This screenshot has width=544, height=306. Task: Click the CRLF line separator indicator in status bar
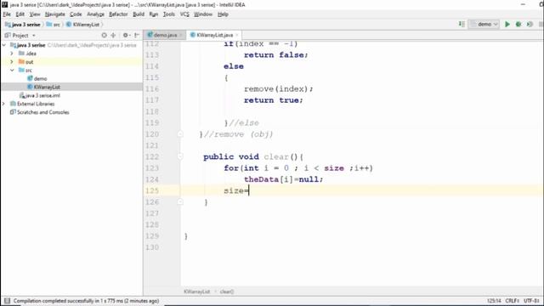(x=512, y=301)
